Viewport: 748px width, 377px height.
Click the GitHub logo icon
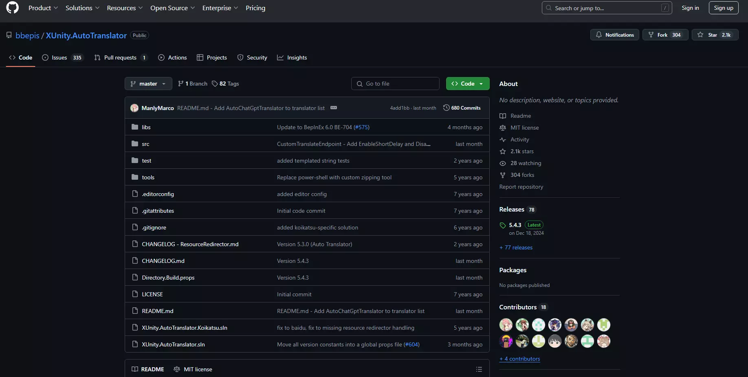point(13,8)
